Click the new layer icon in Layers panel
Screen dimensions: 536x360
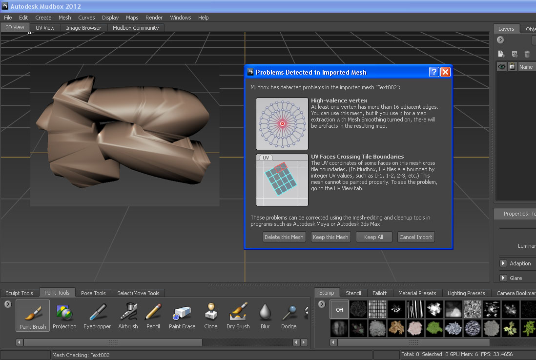[501, 54]
